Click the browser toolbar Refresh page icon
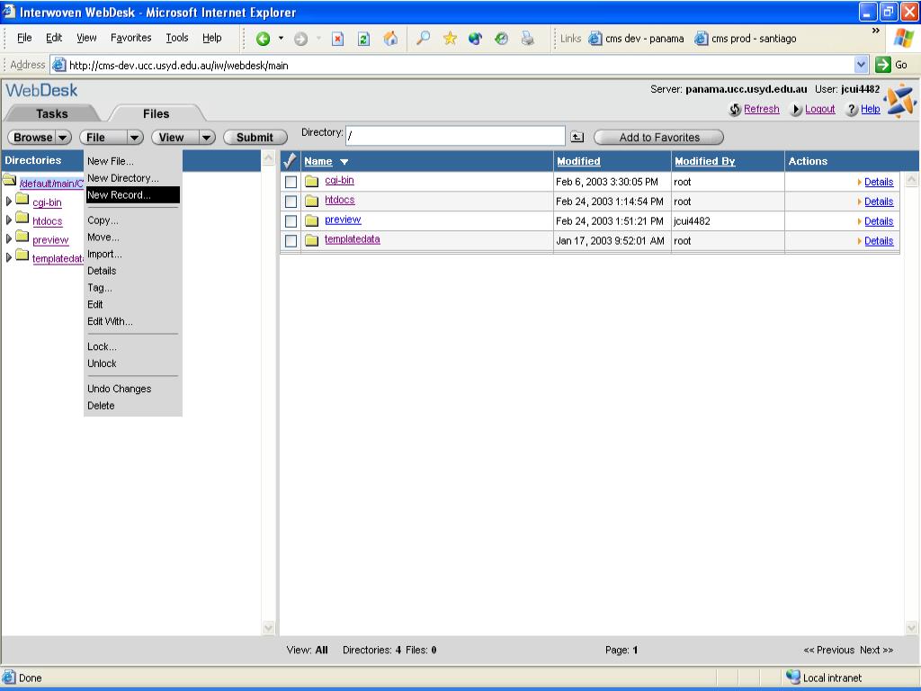This screenshot has height=691, width=921. [364, 39]
